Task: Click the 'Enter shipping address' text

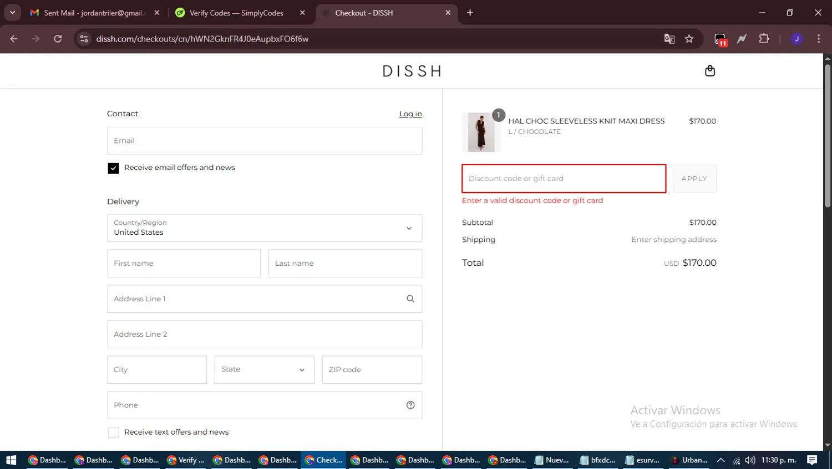Action: tap(674, 240)
